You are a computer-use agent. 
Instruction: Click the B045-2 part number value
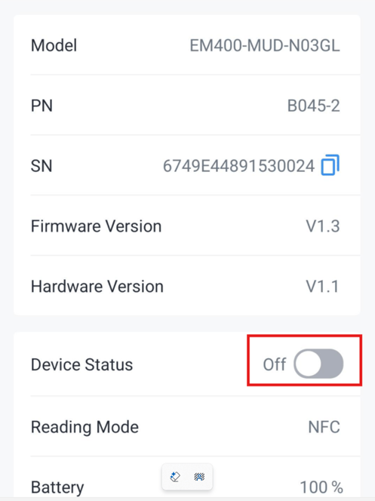(x=313, y=106)
